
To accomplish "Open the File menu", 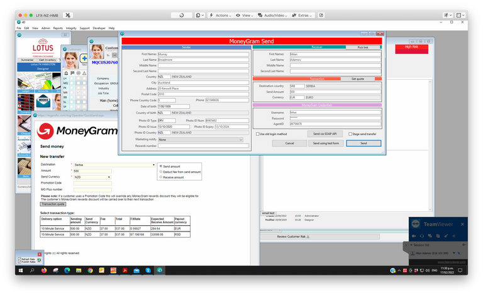I will [x=19, y=28].
